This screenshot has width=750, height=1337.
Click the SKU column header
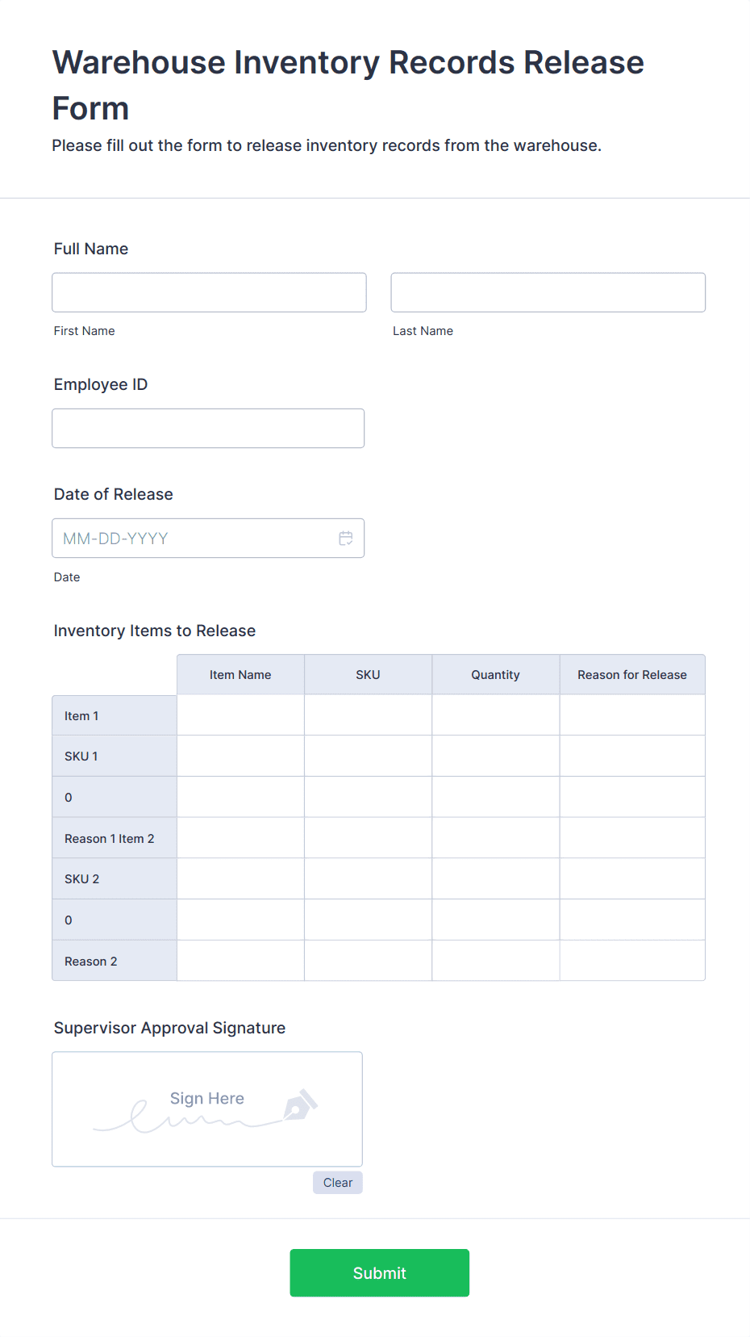click(x=367, y=674)
